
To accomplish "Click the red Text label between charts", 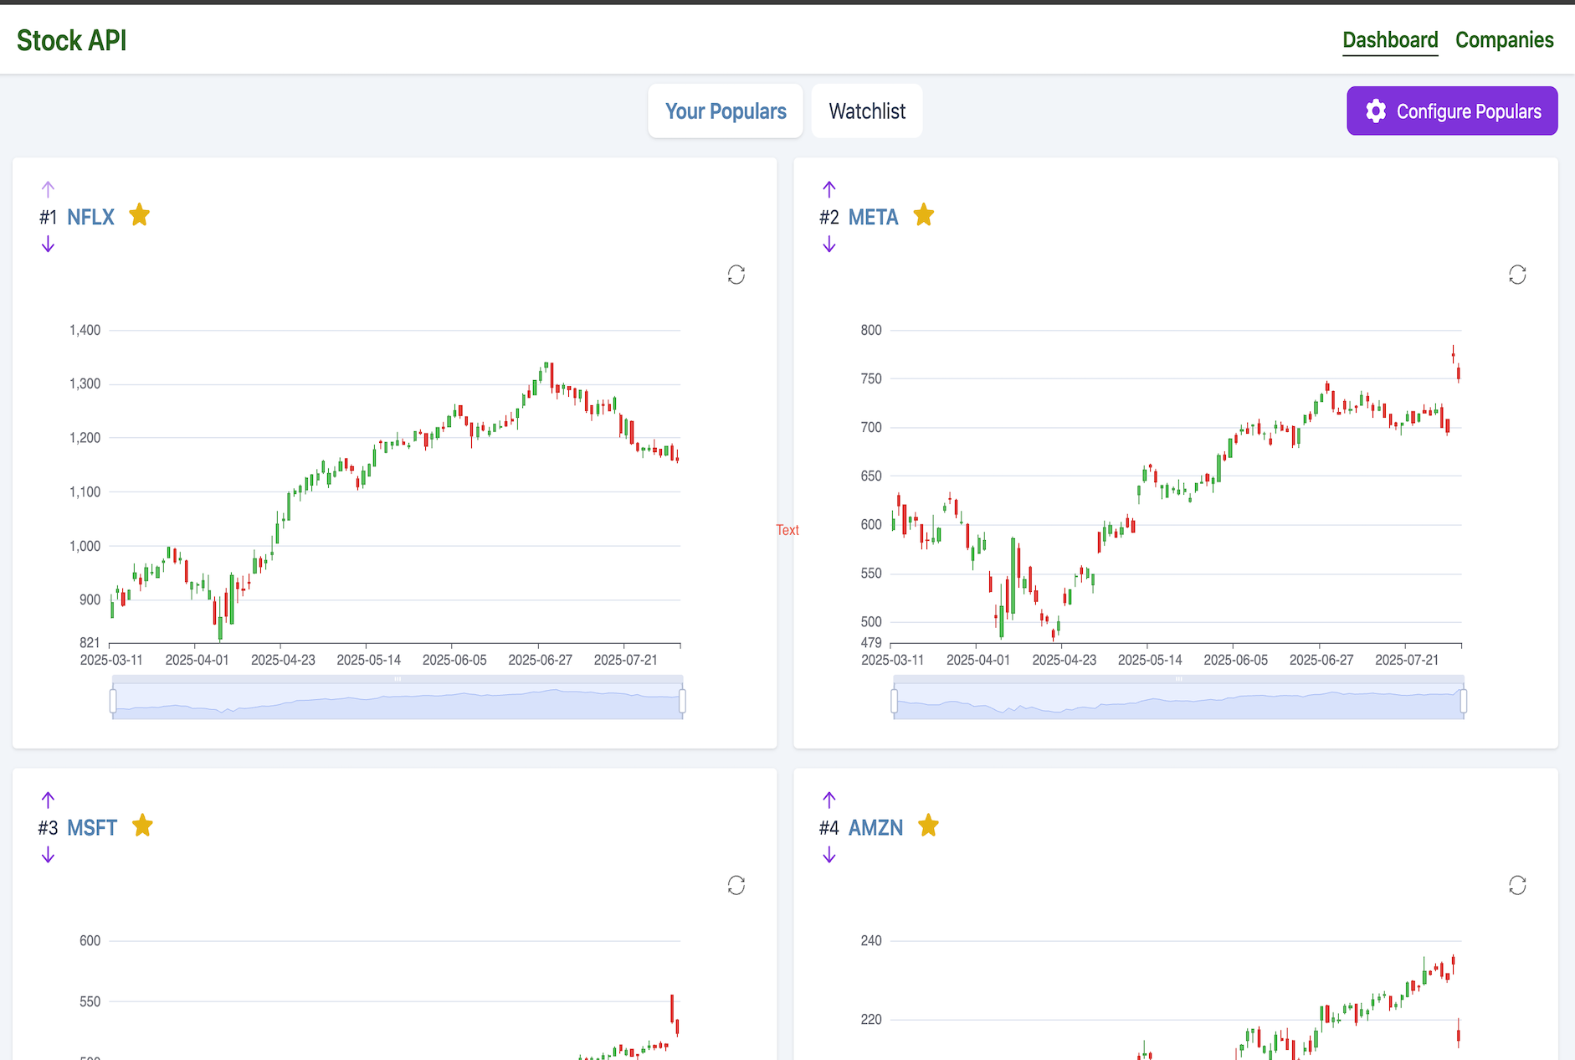I will pyautogui.click(x=787, y=530).
